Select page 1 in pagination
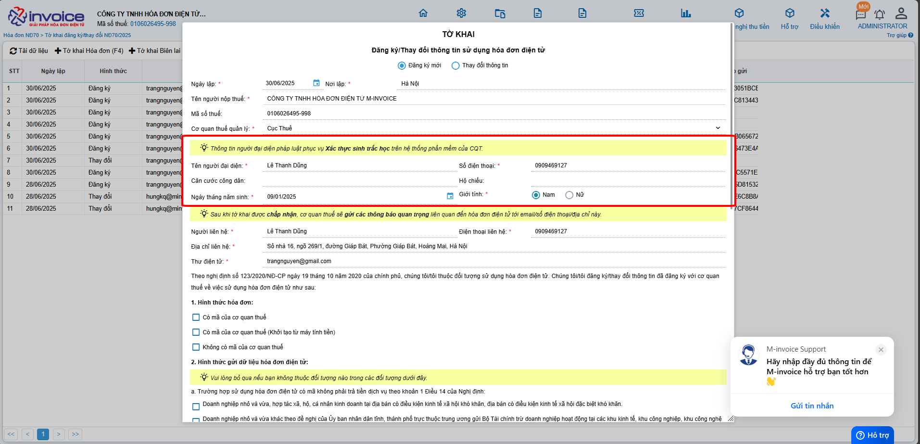The width and height of the screenshot is (920, 444). pos(43,434)
